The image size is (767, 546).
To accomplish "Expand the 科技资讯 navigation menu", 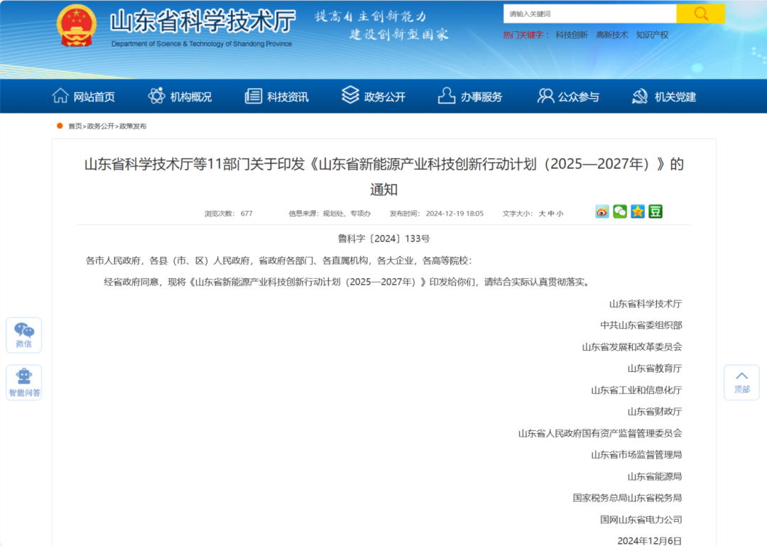I will coord(277,97).
